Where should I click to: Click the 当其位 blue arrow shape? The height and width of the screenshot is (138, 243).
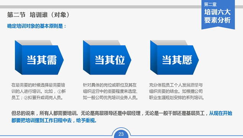(x=107, y=58)
